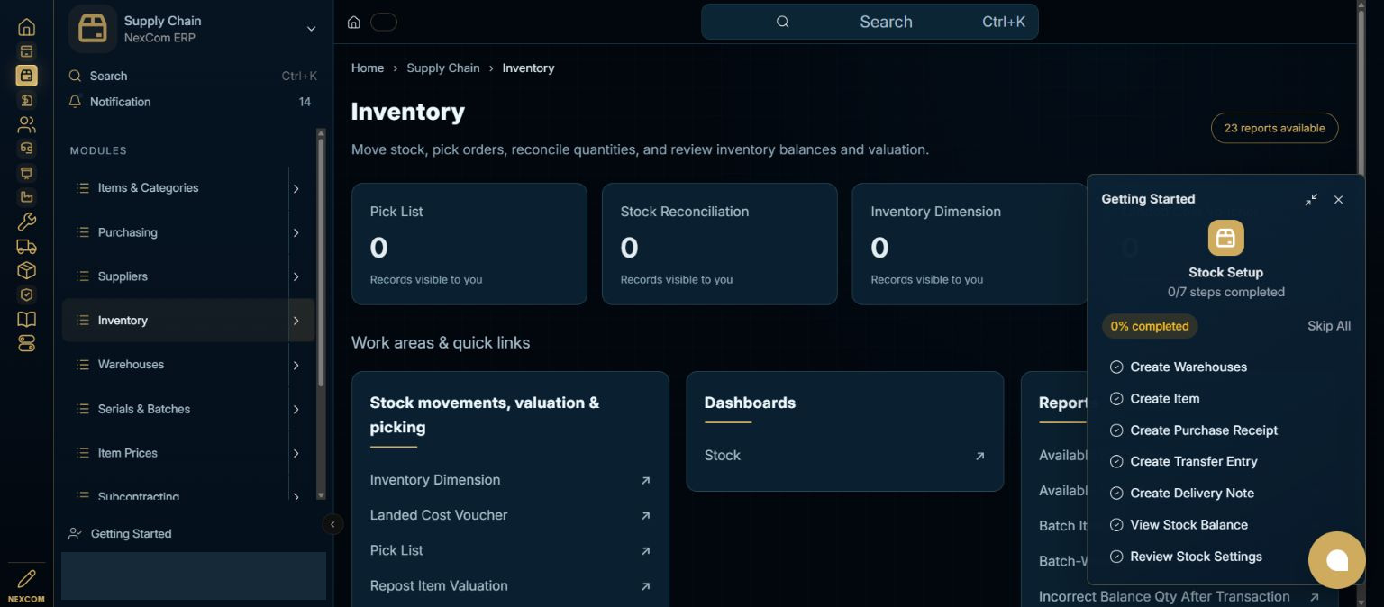Go to Home breadcrumb link
This screenshot has height=607, width=1384.
coord(368,68)
